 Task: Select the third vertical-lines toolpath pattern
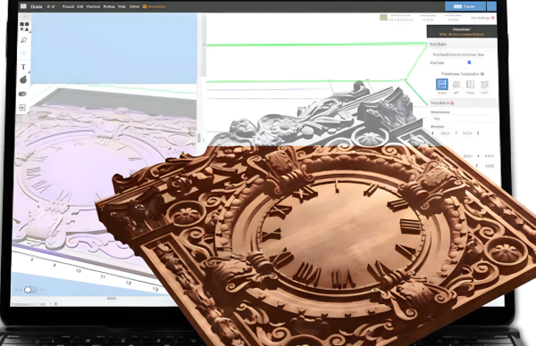pyautogui.click(x=471, y=85)
